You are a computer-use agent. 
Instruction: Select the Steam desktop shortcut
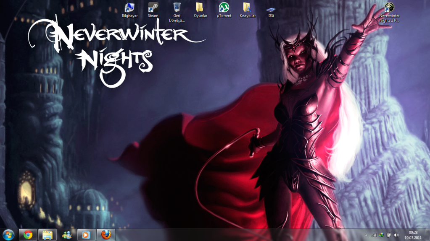point(153,8)
